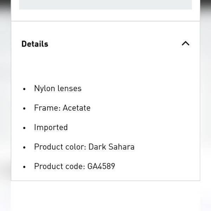Click the bullet beside Frame: Acetate
The height and width of the screenshot is (211, 211).
click(x=24, y=108)
